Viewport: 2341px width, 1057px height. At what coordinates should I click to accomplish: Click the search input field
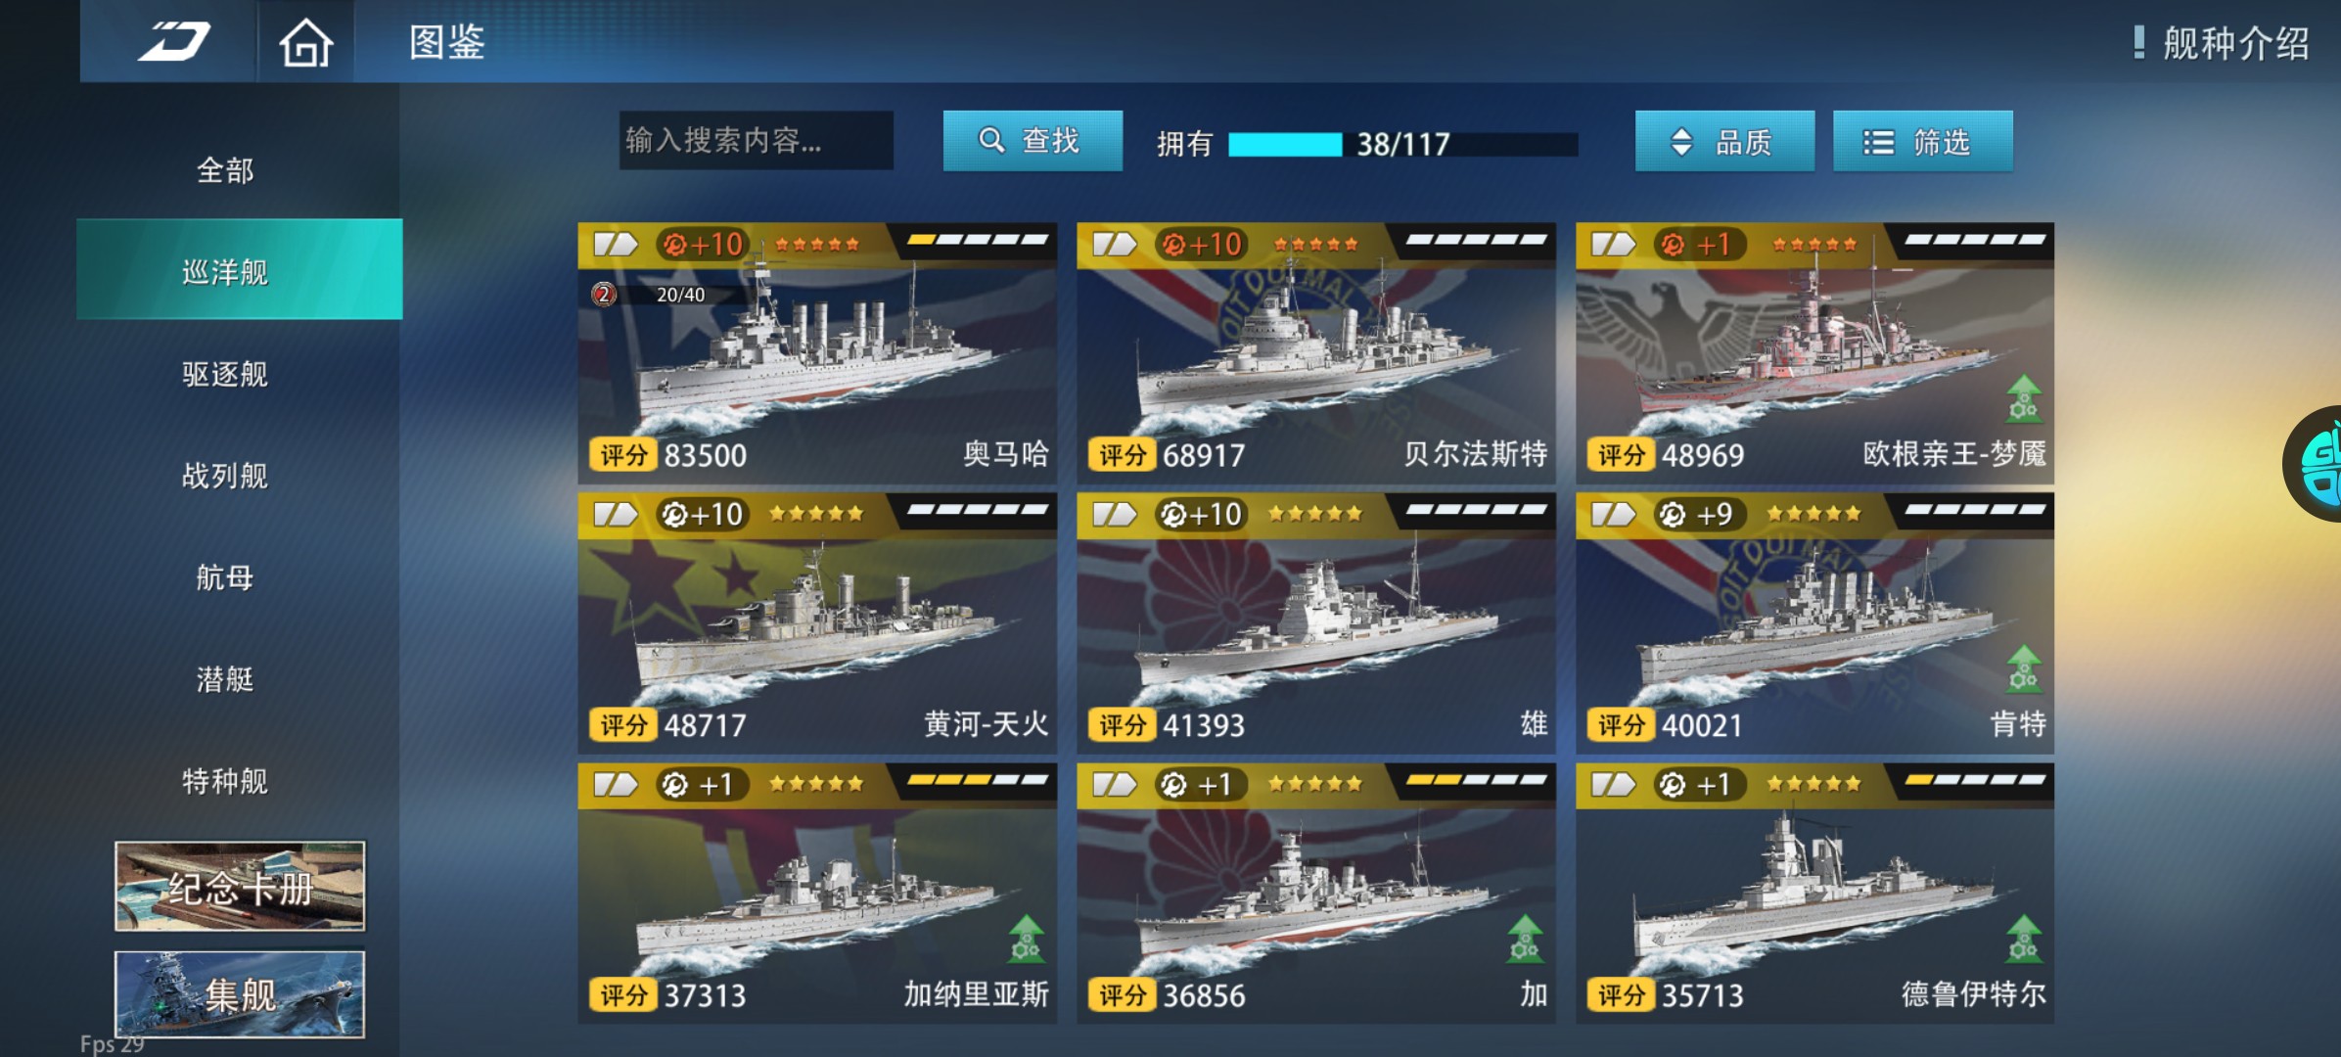[756, 141]
